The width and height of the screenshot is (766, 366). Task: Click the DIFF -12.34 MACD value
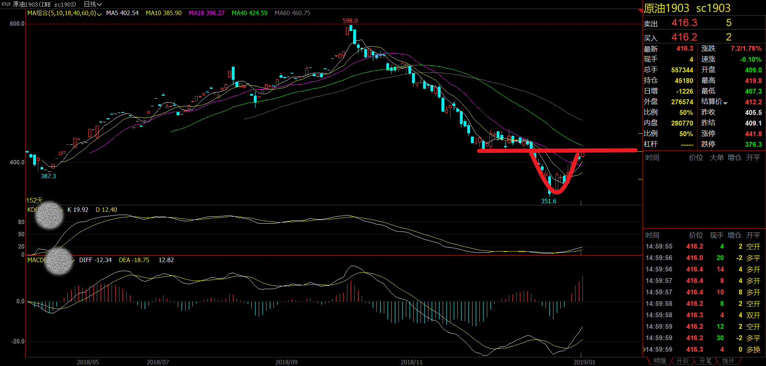95,260
